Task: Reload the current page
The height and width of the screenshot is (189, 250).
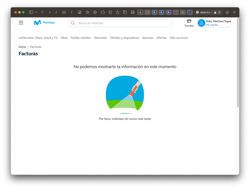Action: point(43,12)
